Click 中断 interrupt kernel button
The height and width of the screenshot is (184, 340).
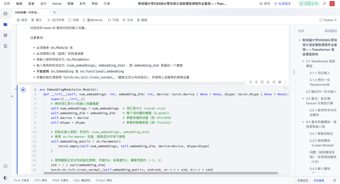[73, 20]
